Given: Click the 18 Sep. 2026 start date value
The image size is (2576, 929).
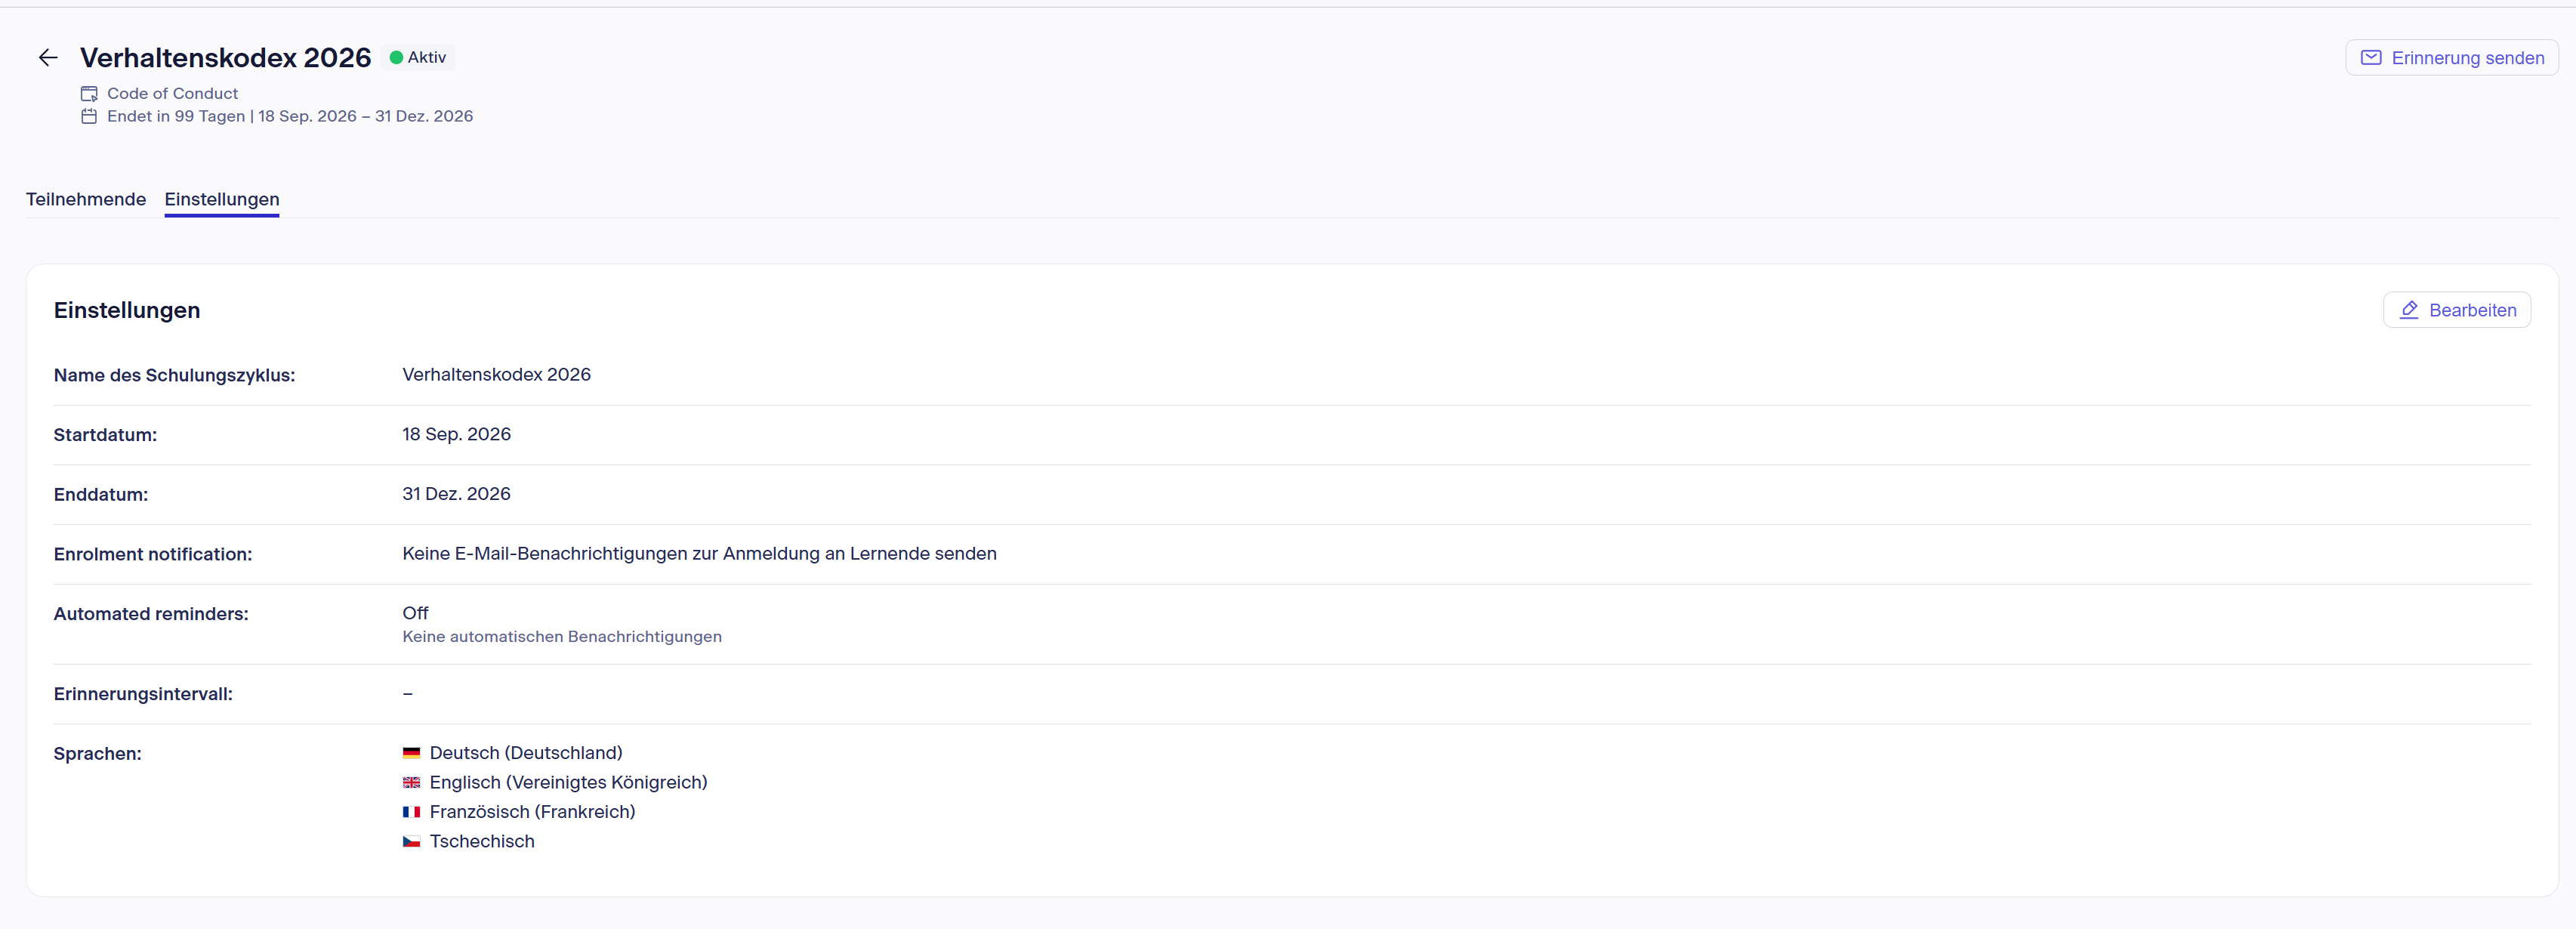Looking at the screenshot, I should pos(456,435).
